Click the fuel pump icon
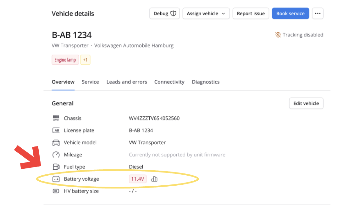Viewport: 337px width, 207px height. 56,167
